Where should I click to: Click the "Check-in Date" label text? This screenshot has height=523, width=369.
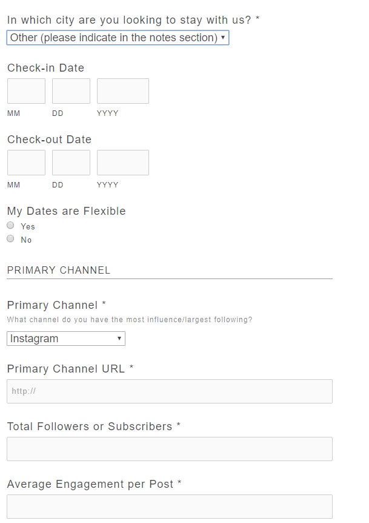click(45, 68)
